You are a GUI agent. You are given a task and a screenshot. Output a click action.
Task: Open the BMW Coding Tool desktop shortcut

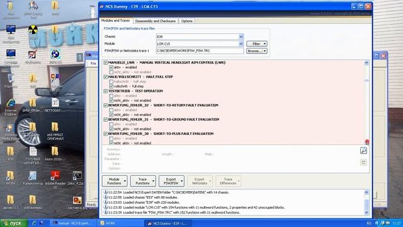click(33, 10)
